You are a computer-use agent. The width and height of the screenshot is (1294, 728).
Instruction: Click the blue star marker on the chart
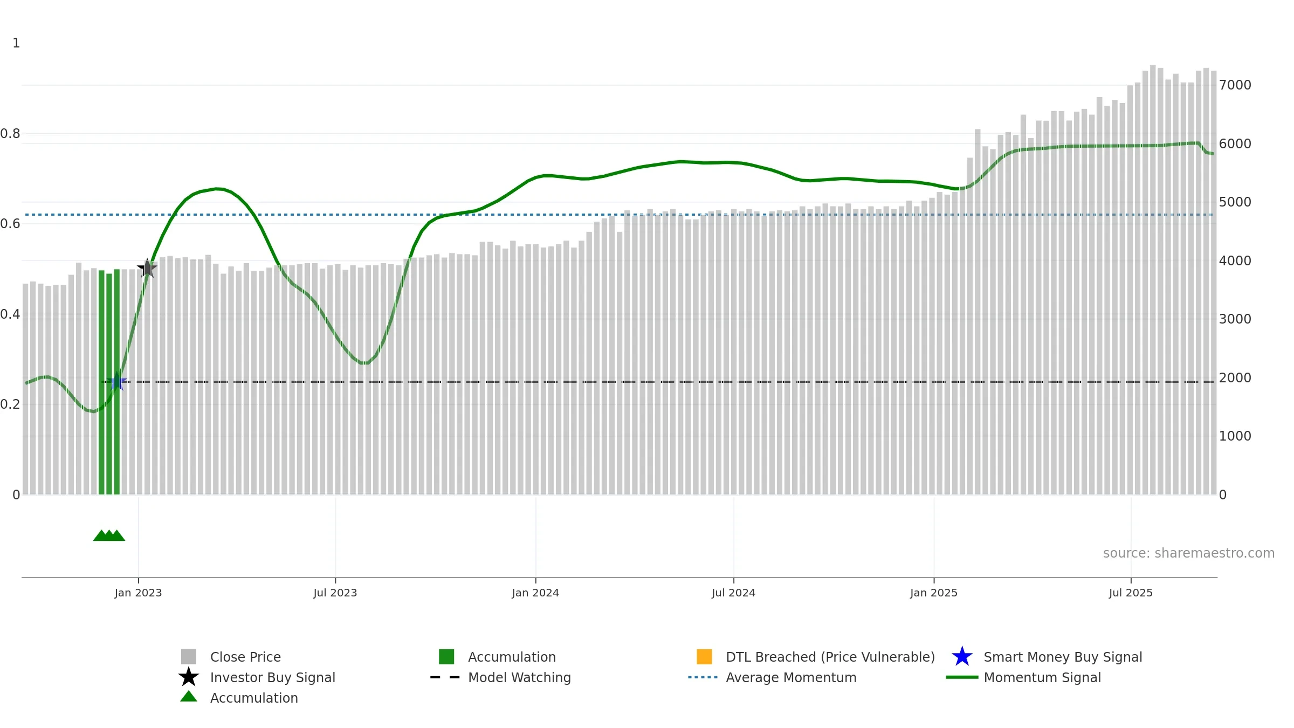tap(116, 382)
